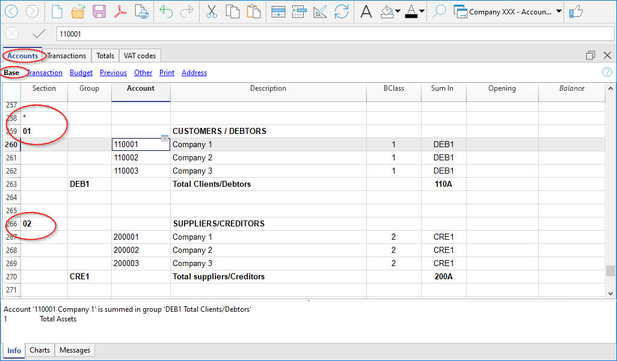Click the Budget view link
Screen dimensions: 617x361
coord(81,73)
